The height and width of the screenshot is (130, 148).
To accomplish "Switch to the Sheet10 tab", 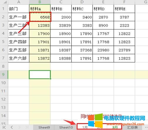I will pos(66,127).
